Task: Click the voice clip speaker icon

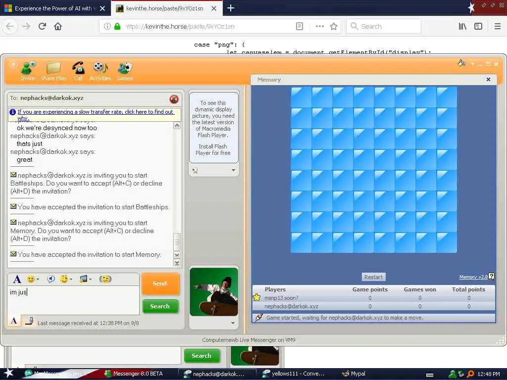Action: tap(51, 279)
